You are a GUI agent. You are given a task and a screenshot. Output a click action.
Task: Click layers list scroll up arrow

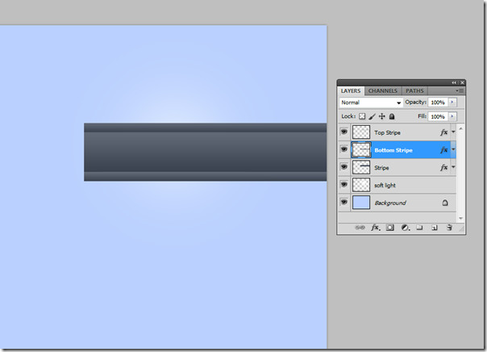(x=461, y=128)
